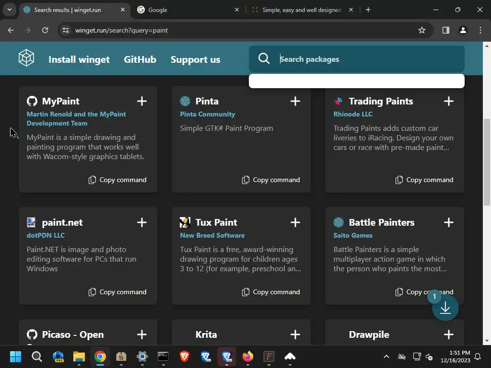This screenshot has width=491, height=368.
Task: Open Install winget menu link
Action: coord(79,59)
